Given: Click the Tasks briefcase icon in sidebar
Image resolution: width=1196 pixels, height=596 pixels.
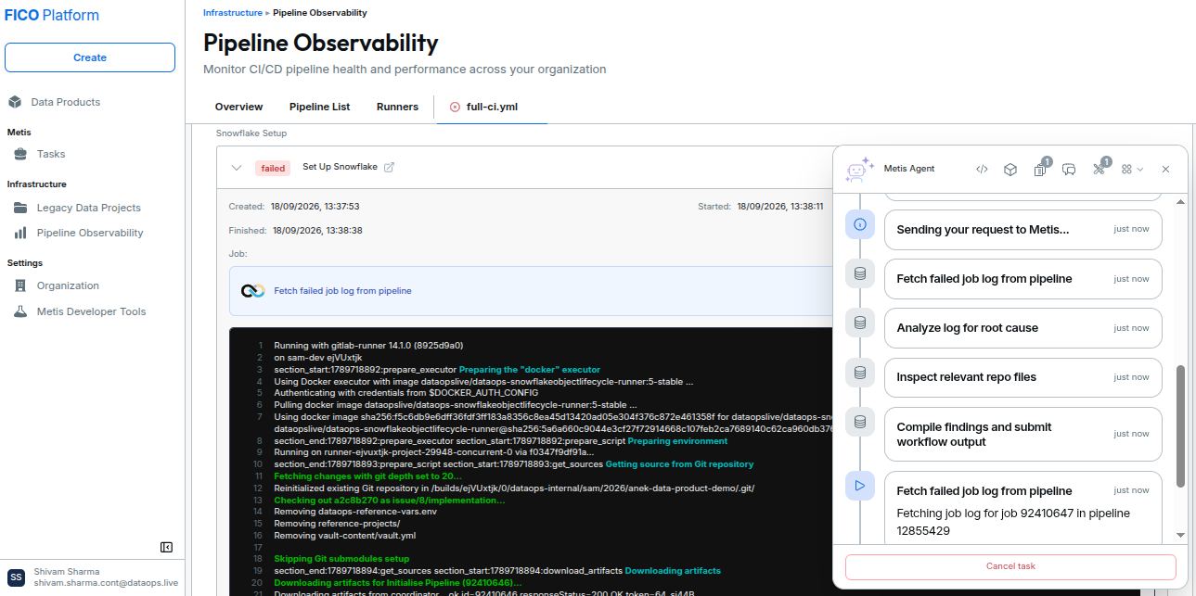Looking at the screenshot, I should click(20, 154).
